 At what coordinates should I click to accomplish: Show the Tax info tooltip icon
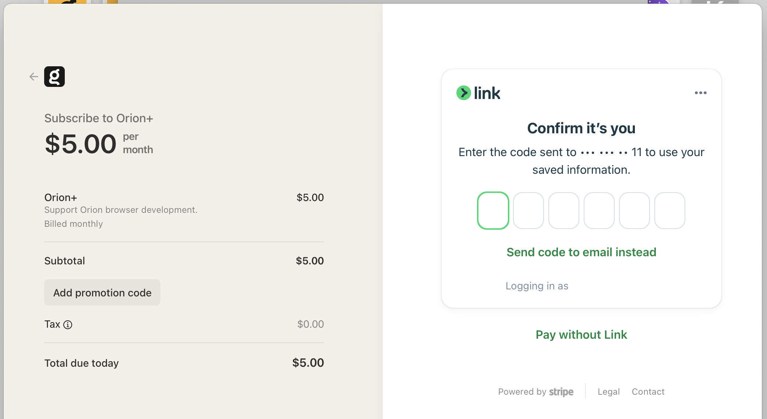68,325
